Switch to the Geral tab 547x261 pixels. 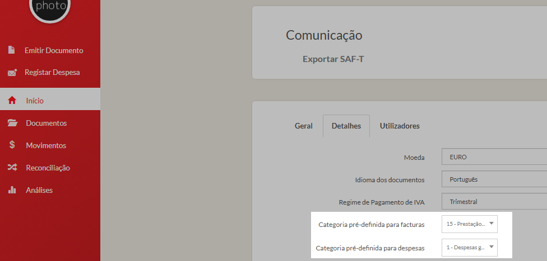pos(303,126)
